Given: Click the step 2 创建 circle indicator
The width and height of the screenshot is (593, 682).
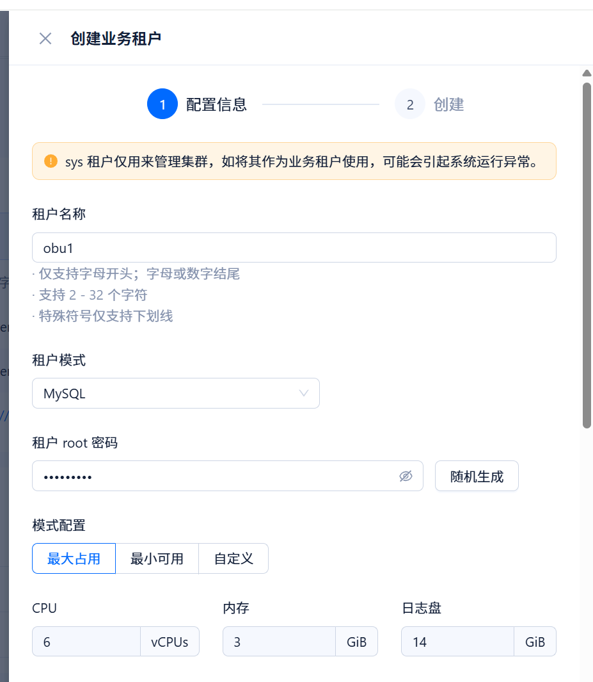Looking at the screenshot, I should click(410, 104).
